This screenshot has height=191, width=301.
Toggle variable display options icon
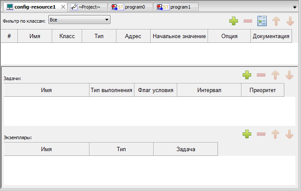[262, 21]
